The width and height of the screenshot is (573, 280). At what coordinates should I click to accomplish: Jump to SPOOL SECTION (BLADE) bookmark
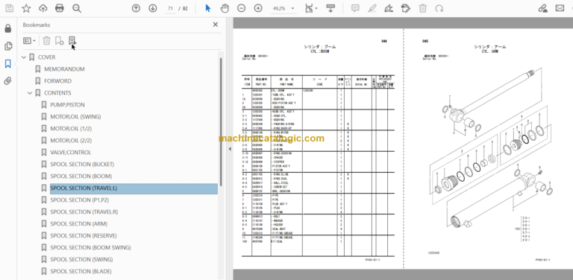click(x=81, y=271)
